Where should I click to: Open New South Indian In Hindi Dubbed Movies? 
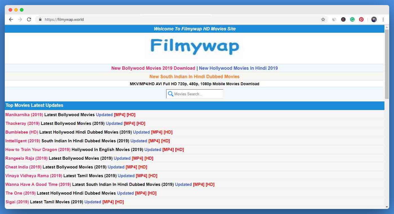(x=194, y=76)
